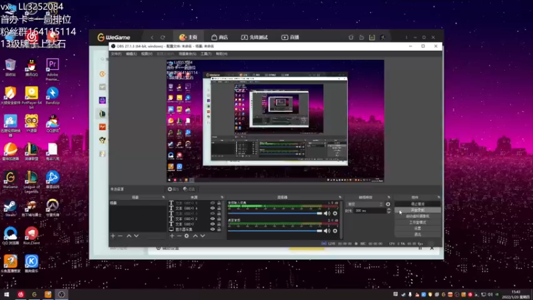
Task: Click WeGame refresh icon
Action: [163, 37]
